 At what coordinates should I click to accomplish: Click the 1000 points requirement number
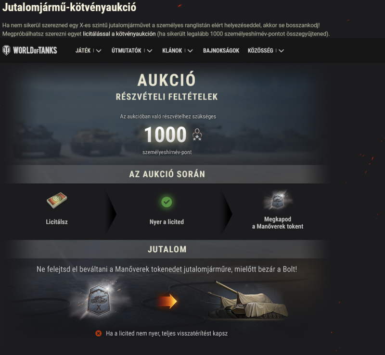tap(166, 135)
